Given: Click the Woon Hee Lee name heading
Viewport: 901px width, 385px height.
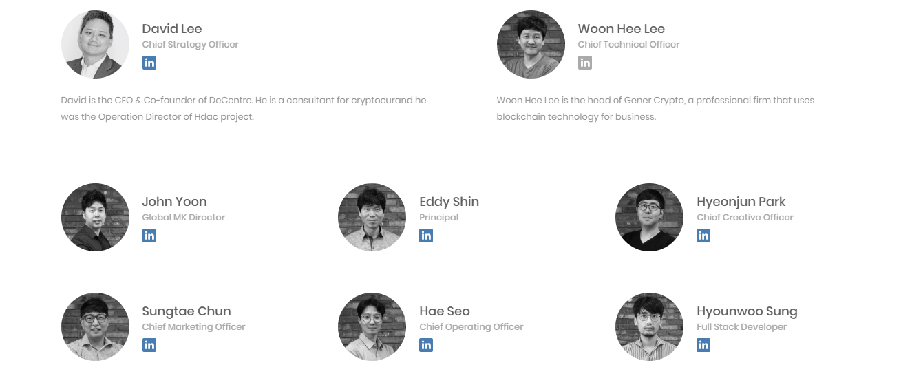Looking at the screenshot, I should 622,29.
